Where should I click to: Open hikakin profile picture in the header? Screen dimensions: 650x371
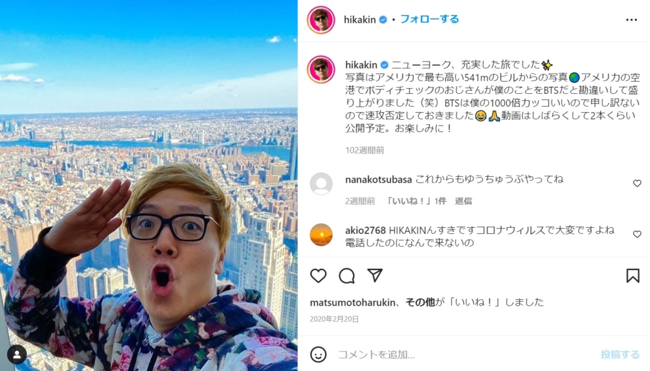tap(321, 20)
